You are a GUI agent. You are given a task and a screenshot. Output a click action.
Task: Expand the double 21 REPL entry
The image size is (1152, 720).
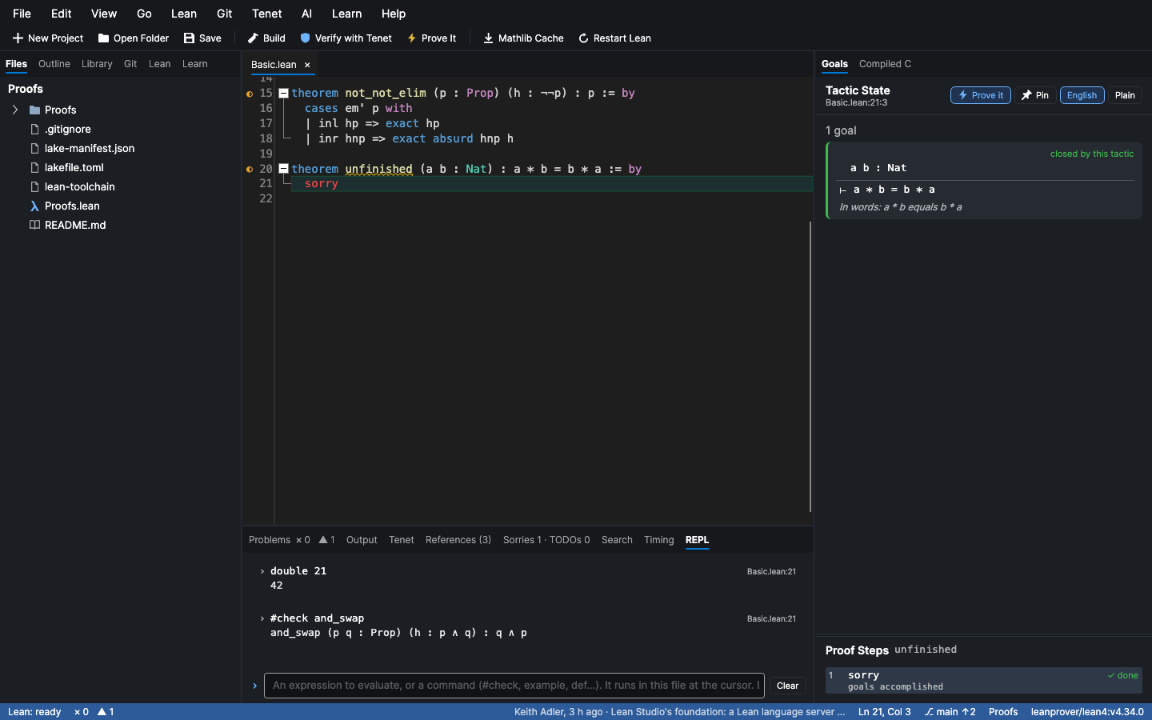[x=262, y=571]
